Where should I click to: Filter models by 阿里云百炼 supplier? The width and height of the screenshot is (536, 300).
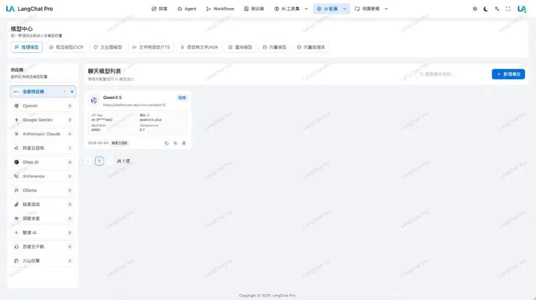(x=43, y=148)
